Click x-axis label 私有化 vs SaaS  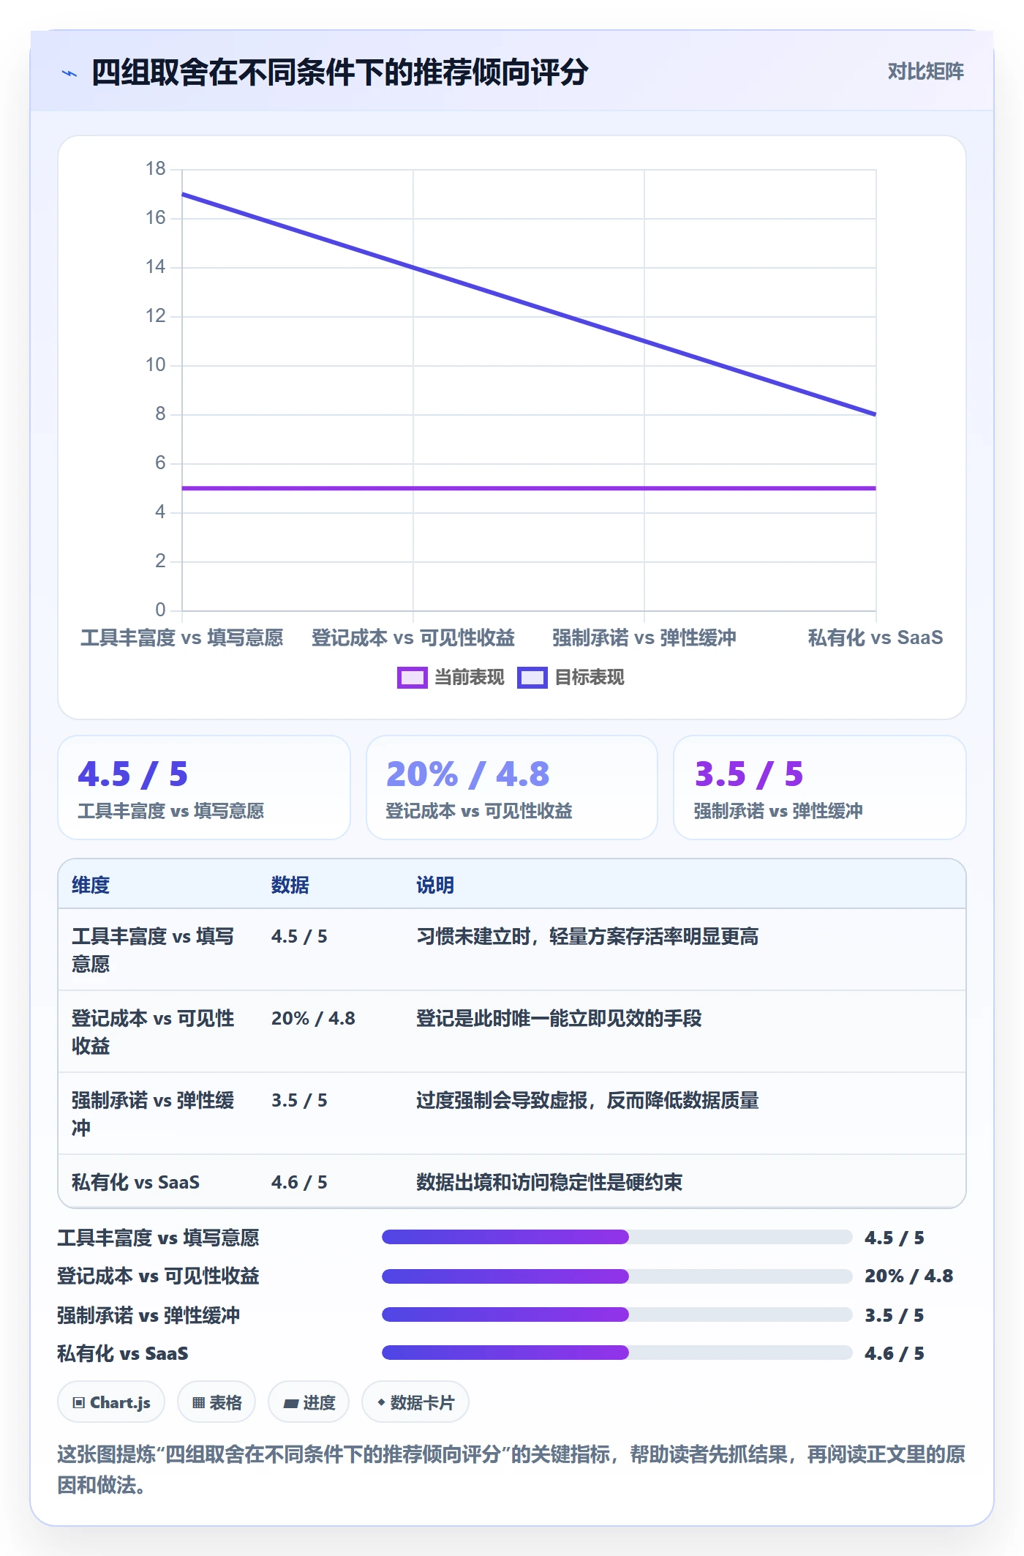(876, 638)
